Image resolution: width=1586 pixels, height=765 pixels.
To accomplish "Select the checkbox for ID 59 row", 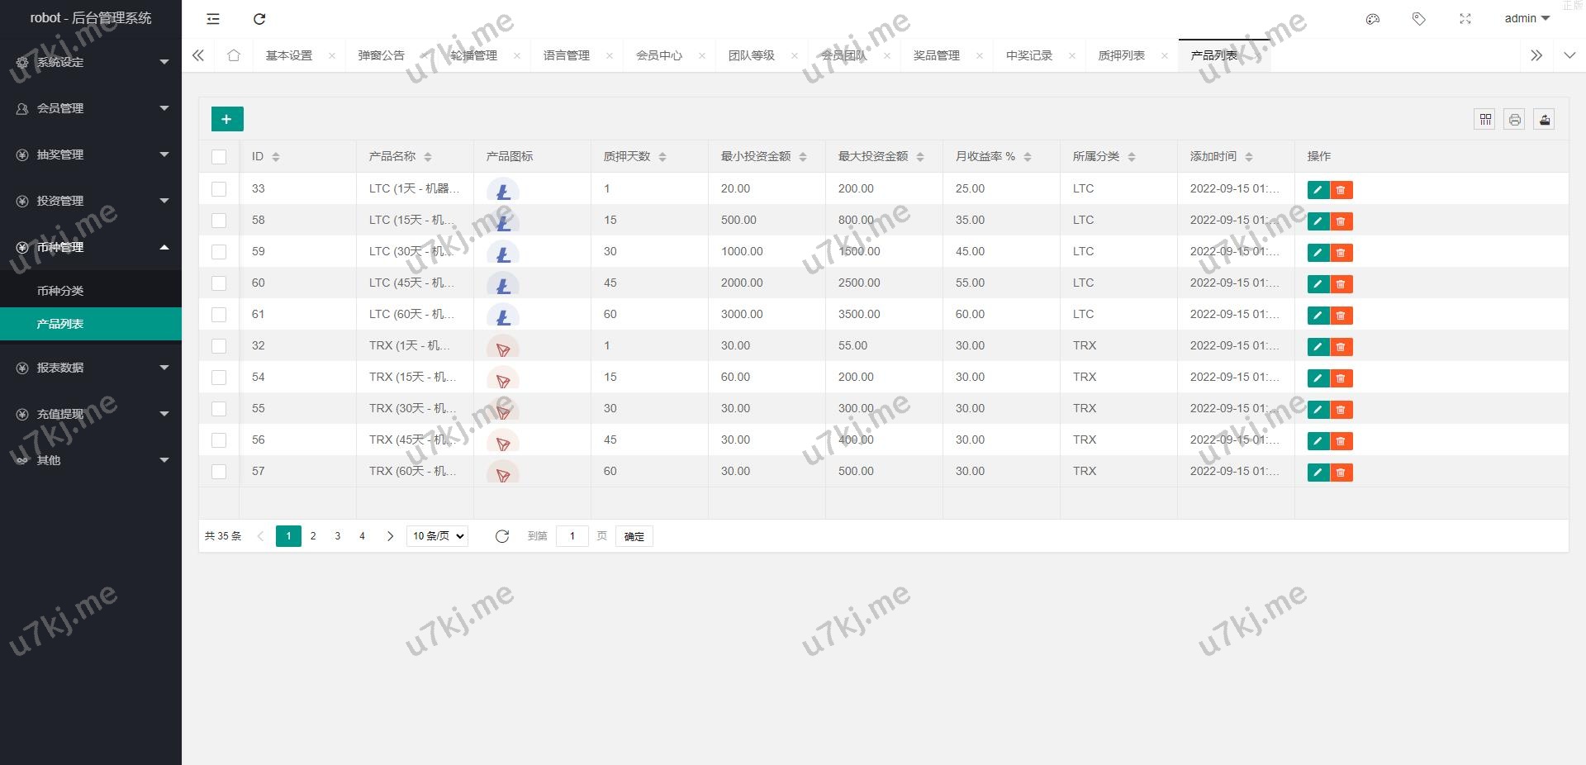I will point(219,252).
